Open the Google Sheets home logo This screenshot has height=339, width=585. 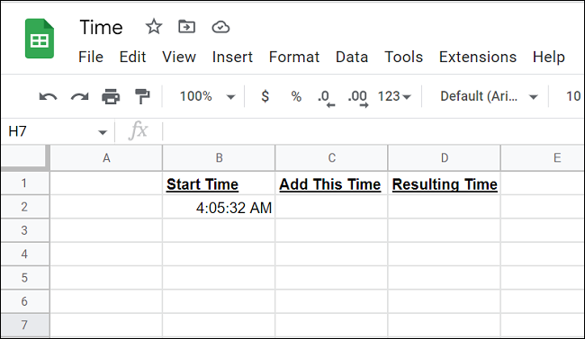click(x=40, y=39)
